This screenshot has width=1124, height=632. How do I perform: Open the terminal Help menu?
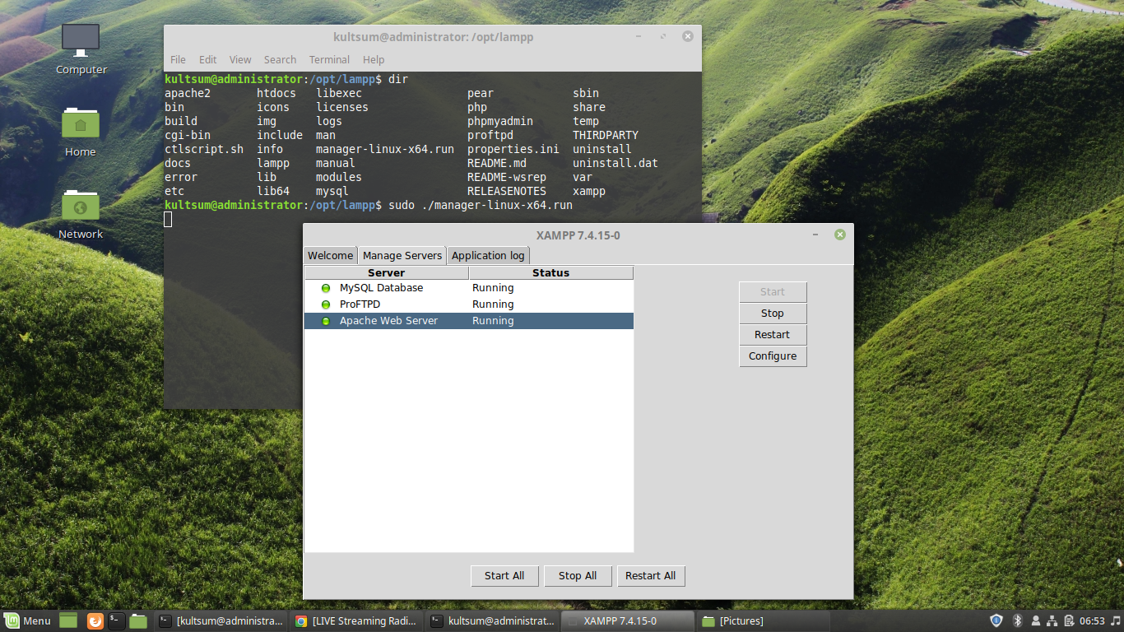(x=374, y=59)
